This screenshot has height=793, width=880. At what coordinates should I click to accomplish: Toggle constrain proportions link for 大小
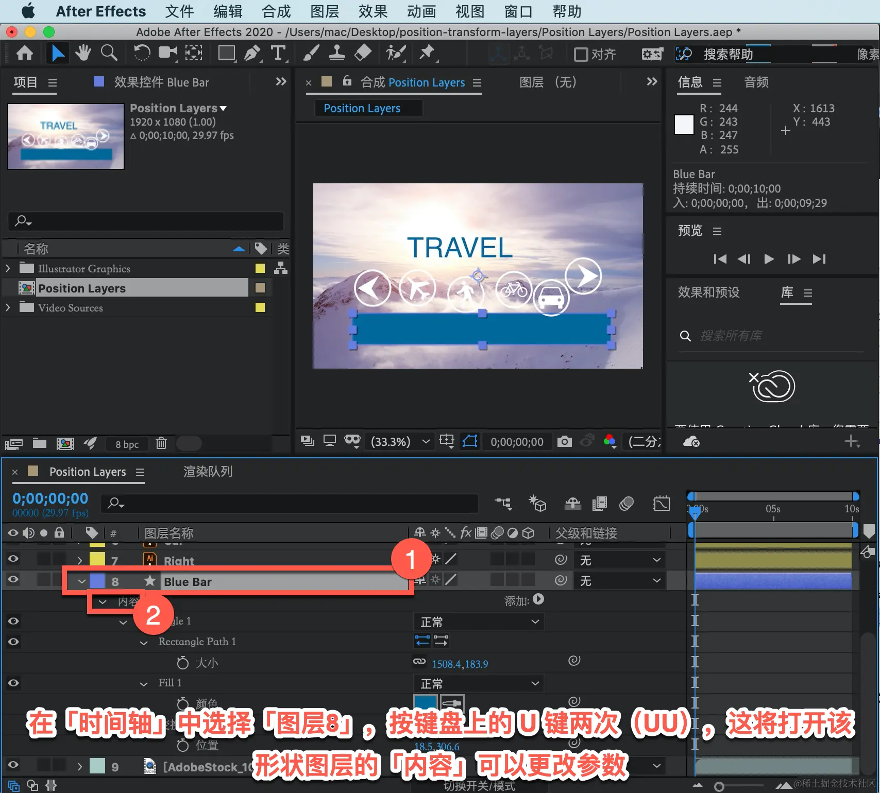point(419,662)
